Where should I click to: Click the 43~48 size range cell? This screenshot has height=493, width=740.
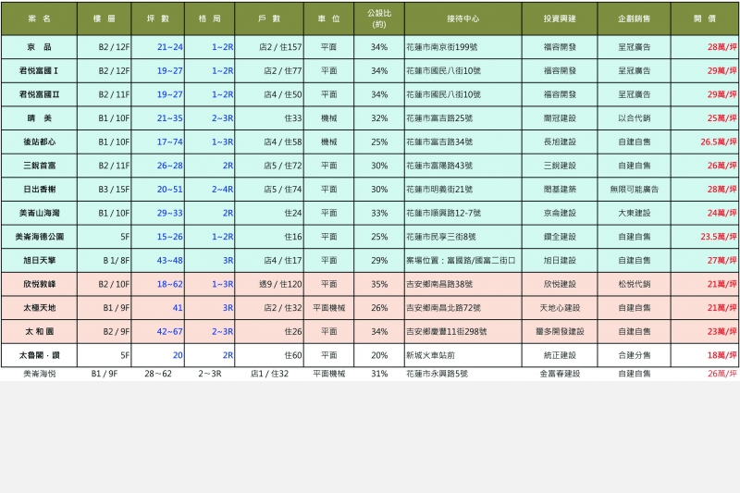coord(157,261)
